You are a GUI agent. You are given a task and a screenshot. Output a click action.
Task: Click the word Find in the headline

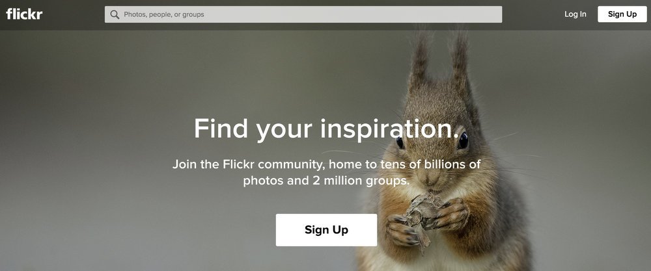[x=221, y=129]
